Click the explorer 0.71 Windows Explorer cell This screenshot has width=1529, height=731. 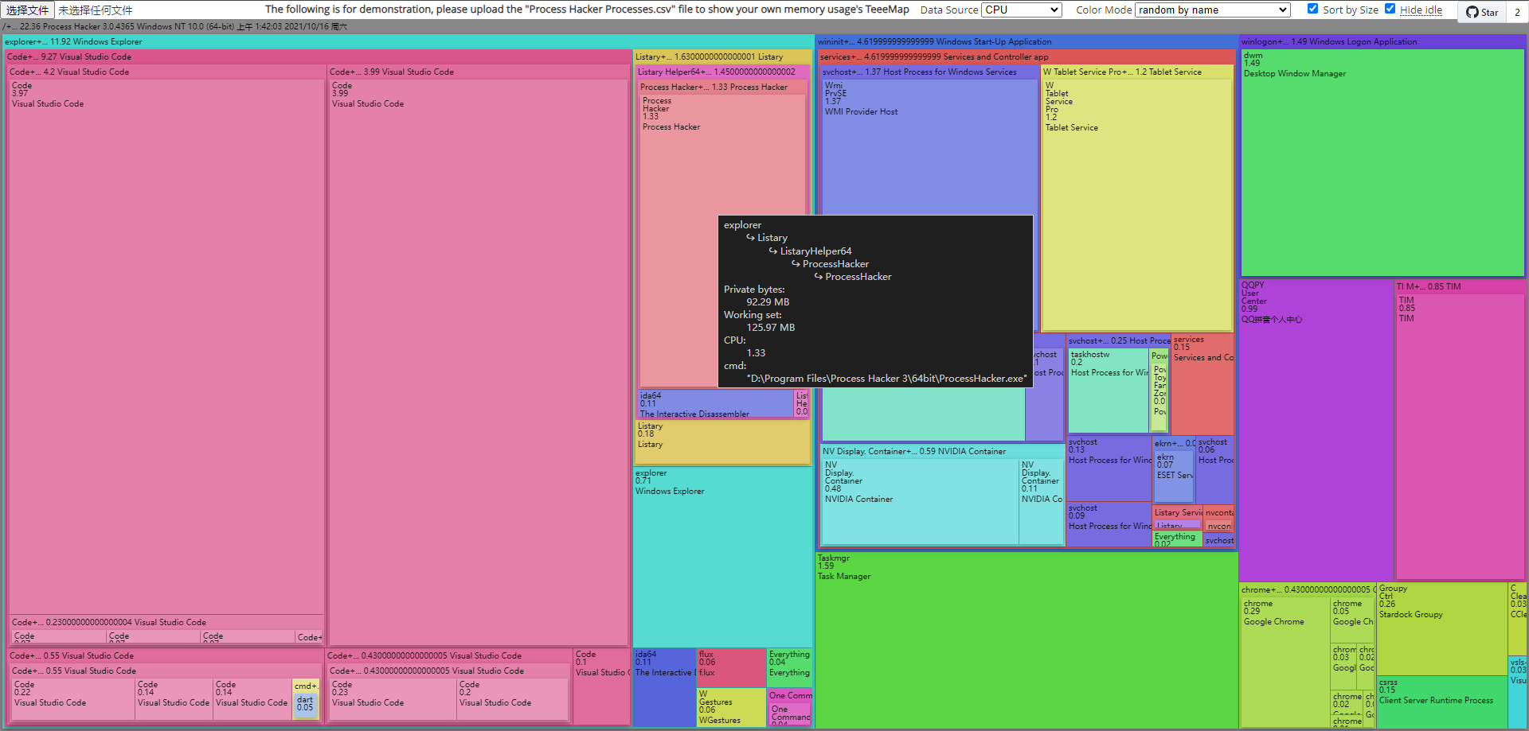click(722, 557)
